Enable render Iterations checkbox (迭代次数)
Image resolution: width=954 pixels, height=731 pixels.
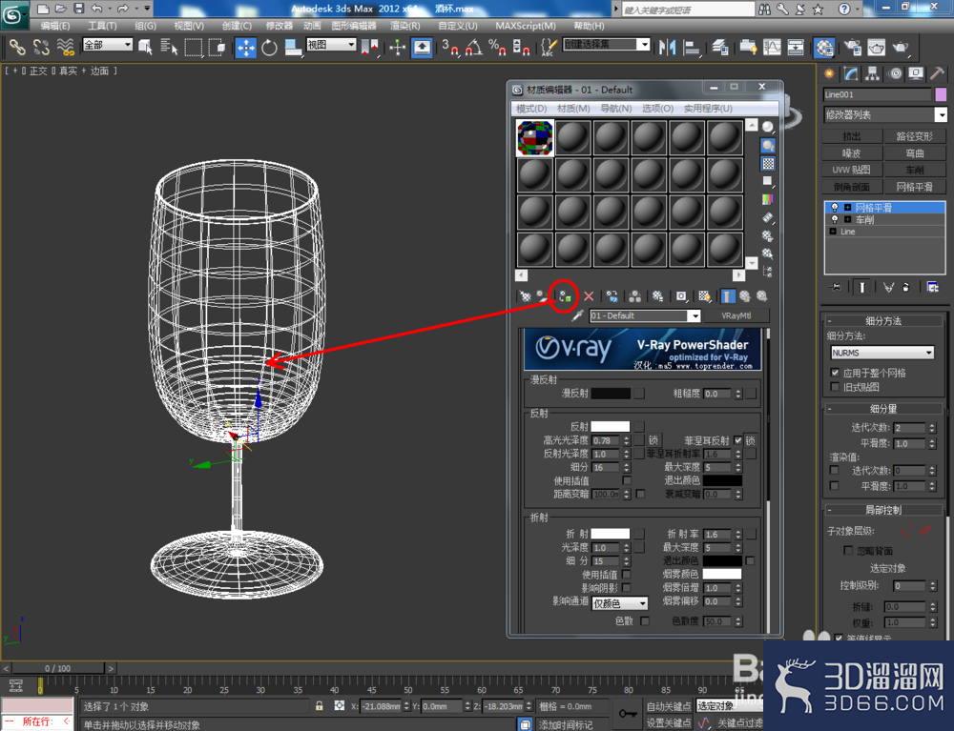pos(834,470)
